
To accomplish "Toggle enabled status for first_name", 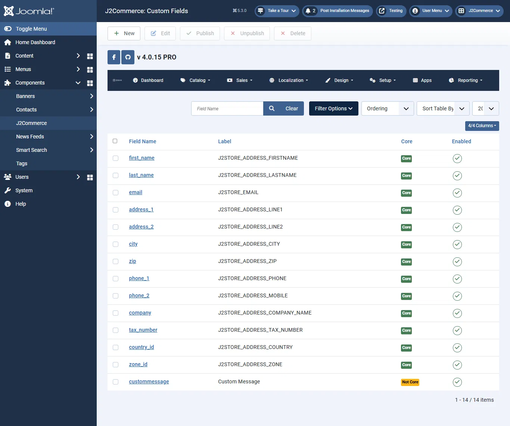I will click(x=457, y=159).
